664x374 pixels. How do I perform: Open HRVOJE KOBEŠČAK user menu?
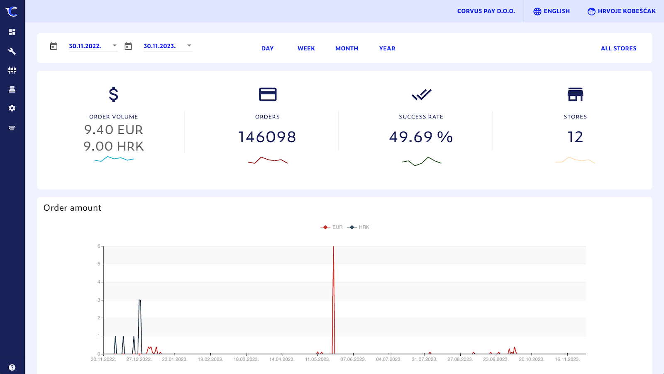622,11
